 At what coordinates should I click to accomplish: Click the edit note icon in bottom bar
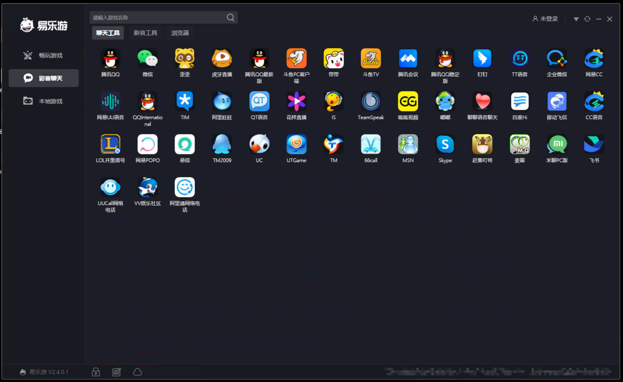pos(117,372)
